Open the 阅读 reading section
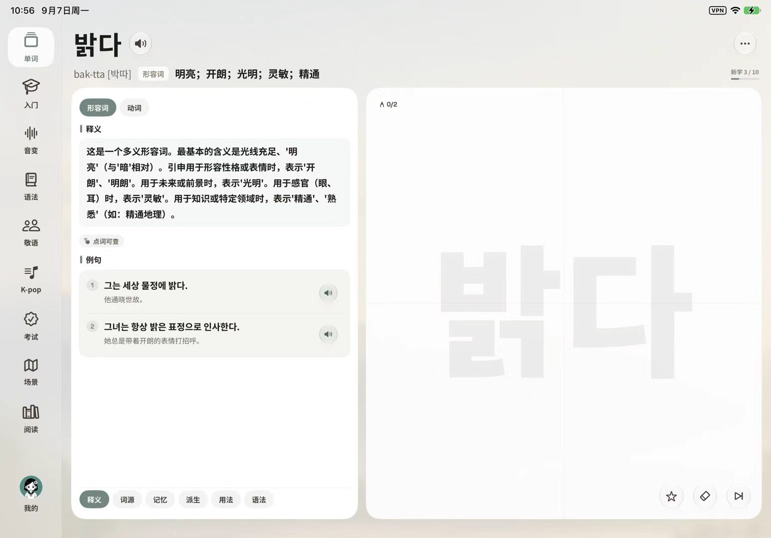This screenshot has height=538, width=771. tap(31, 418)
